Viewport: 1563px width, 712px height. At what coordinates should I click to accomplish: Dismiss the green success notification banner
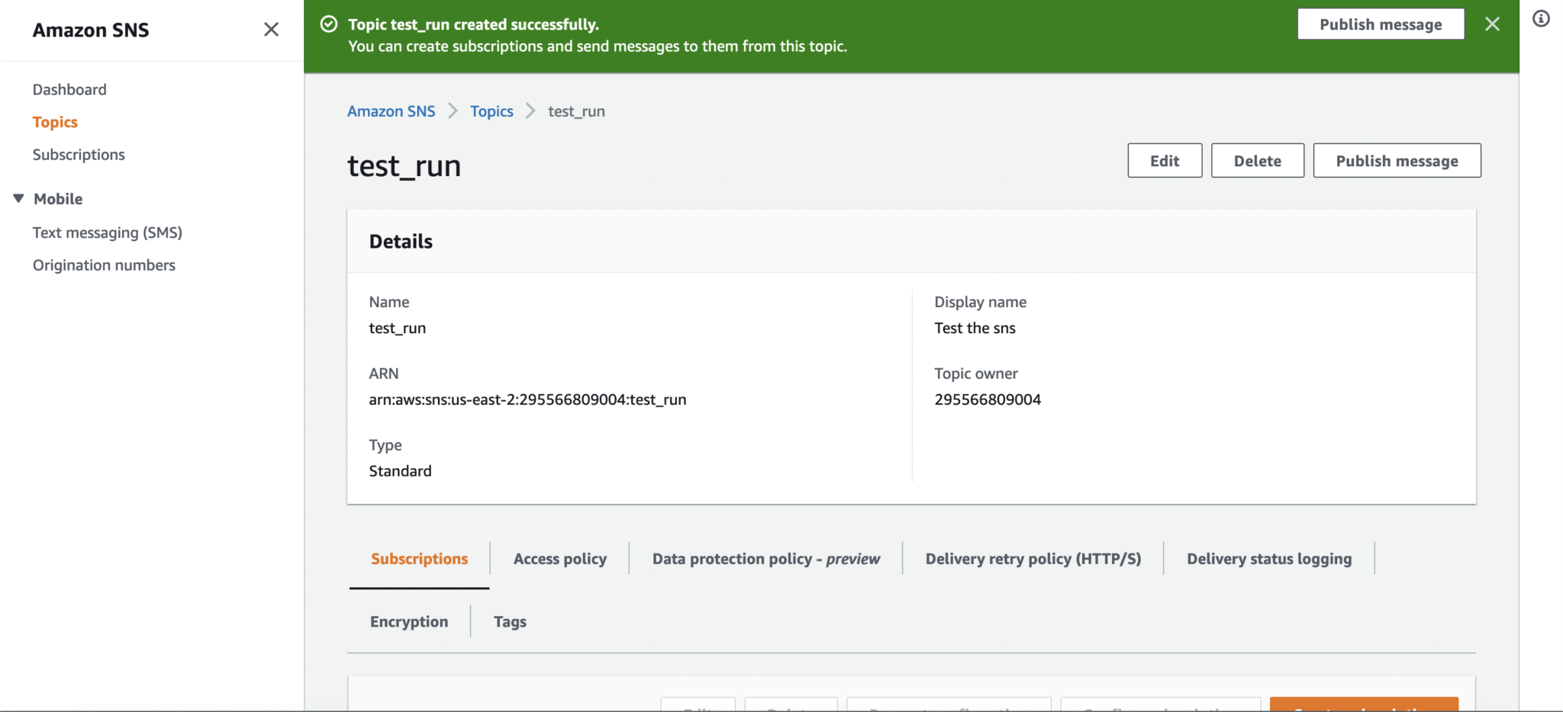(1491, 24)
